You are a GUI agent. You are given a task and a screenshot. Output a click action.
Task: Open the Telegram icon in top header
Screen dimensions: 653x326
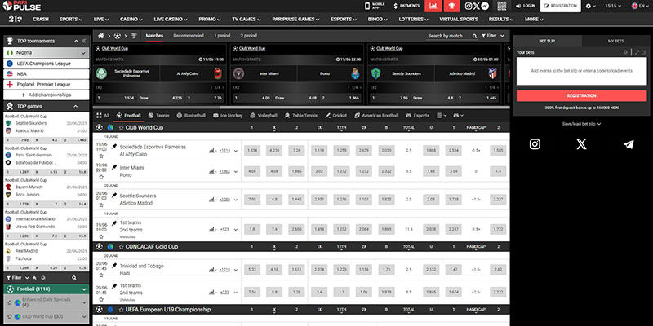tap(485, 6)
